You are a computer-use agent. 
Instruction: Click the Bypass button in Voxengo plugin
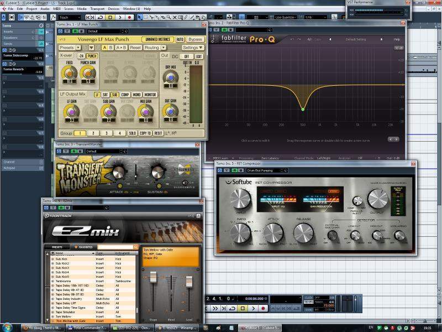pyautogui.click(x=195, y=40)
